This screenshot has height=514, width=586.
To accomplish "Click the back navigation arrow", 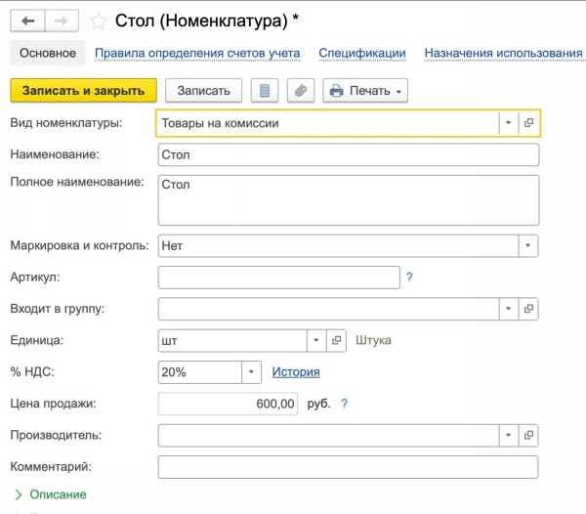I will pyautogui.click(x=27, y=21).
